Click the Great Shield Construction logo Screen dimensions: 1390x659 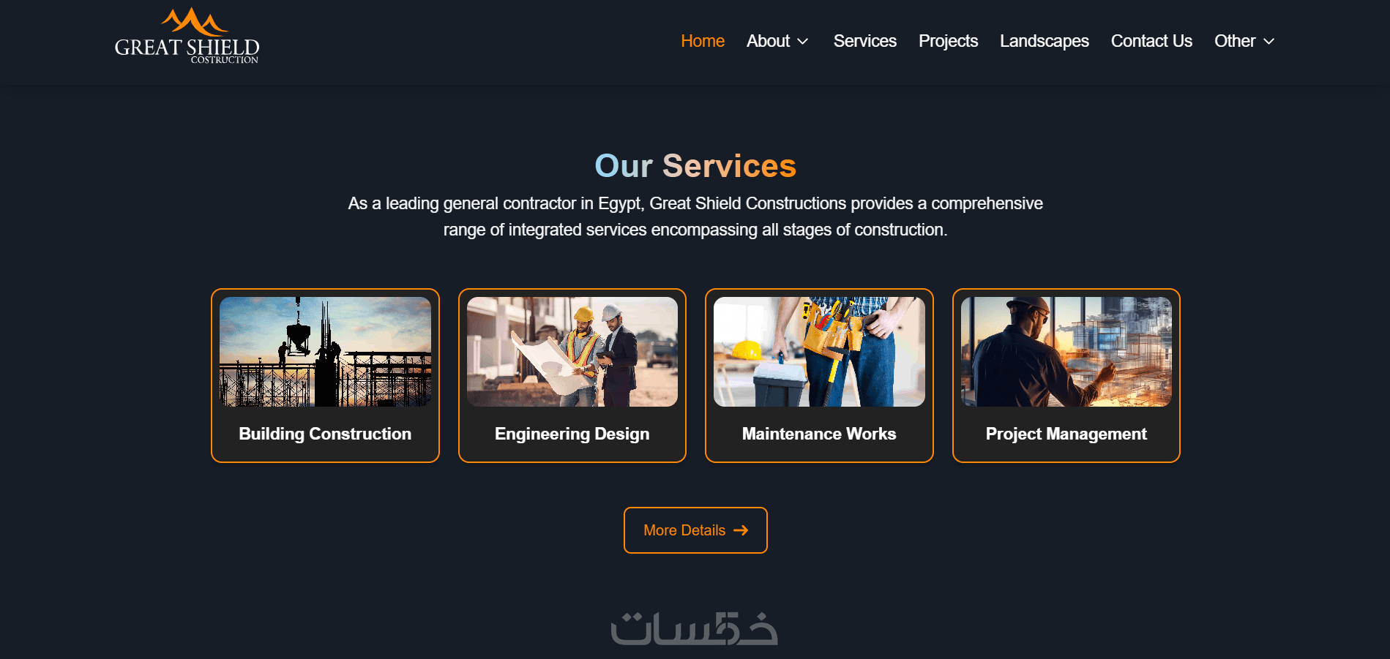tap(187, 36)
